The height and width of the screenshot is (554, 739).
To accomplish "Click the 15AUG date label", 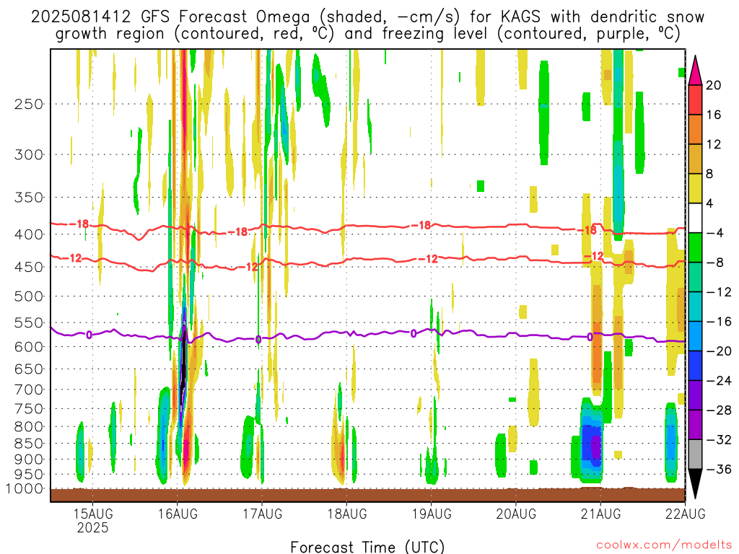I will pos(92,514).
